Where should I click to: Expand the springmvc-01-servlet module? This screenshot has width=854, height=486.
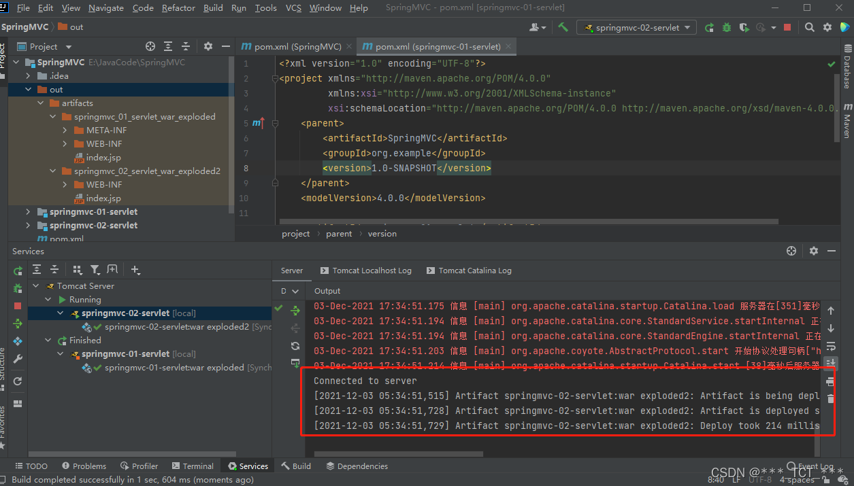(28, 212)
